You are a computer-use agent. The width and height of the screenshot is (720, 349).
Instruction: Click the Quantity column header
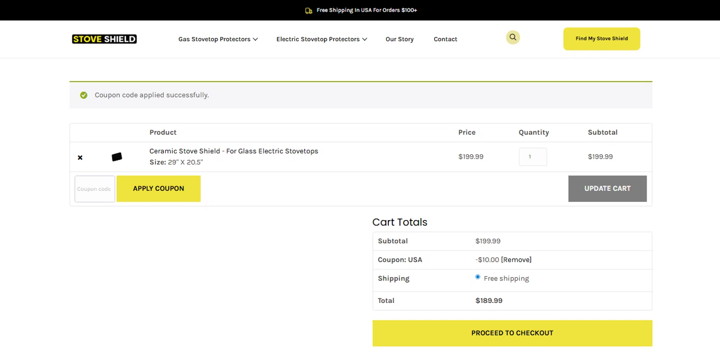click(534, 133)
